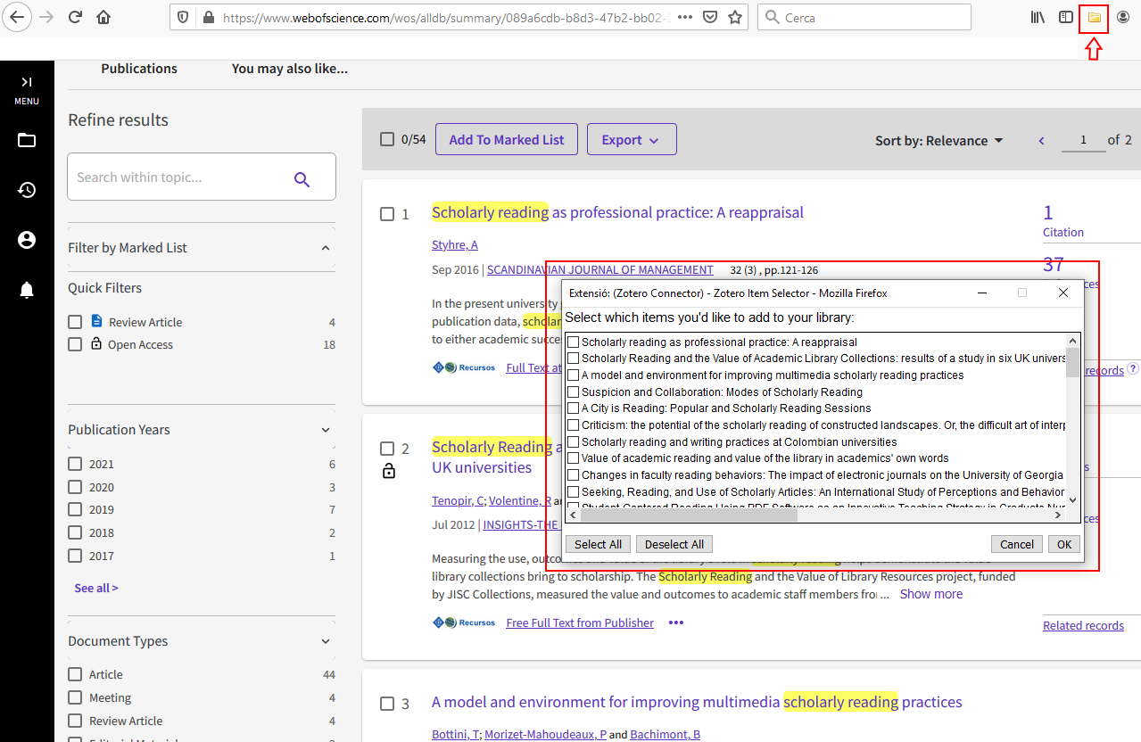
Task: Click Show more on result 2 abstract
Action: [x=931, y=594]
